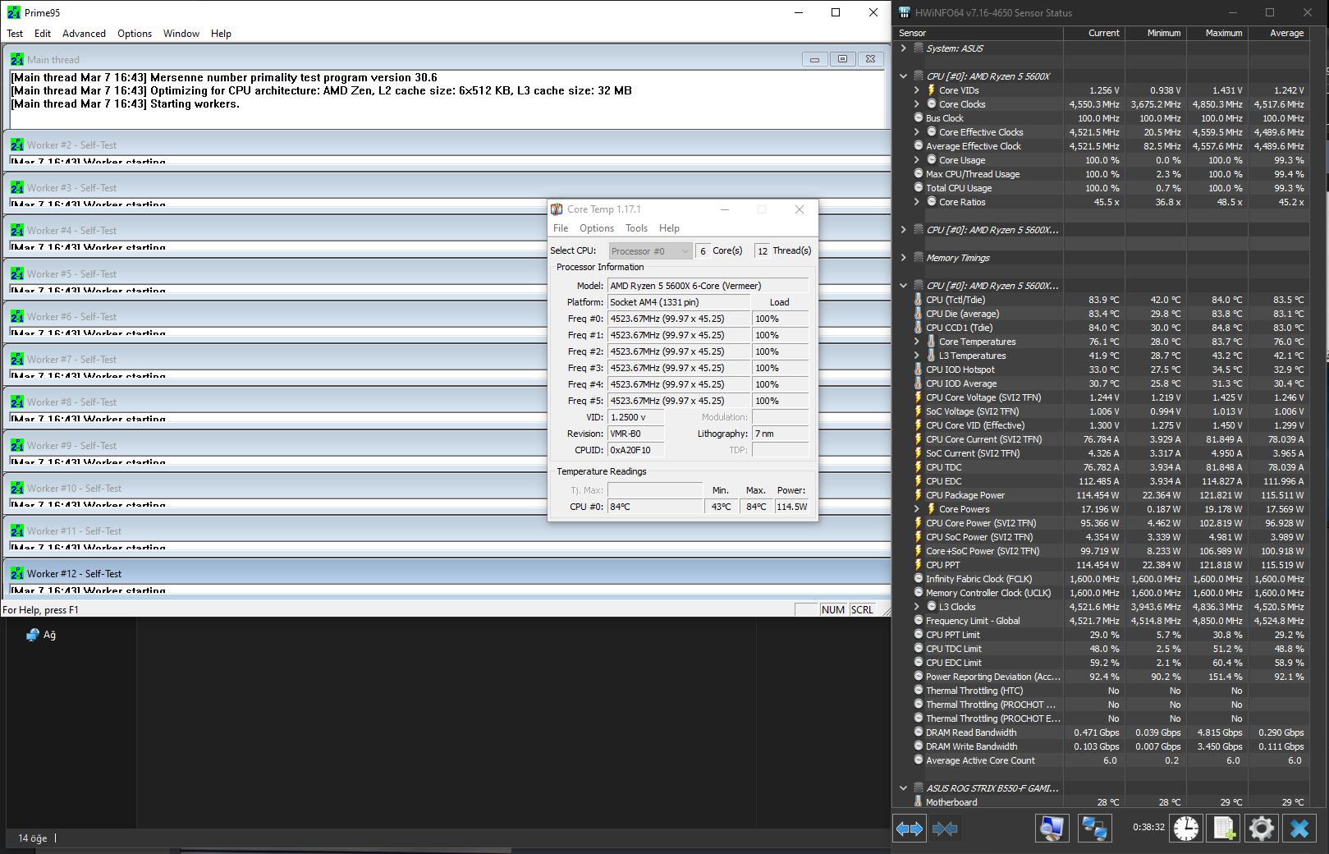Click the icon beside Total CPU Usage row
1329x854 pixels.
(x=919, y=188)
